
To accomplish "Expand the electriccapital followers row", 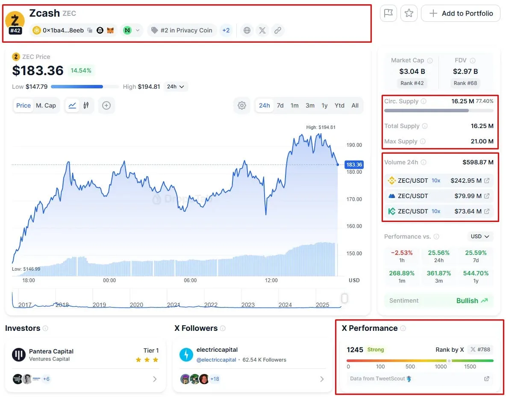I will 322,379.
